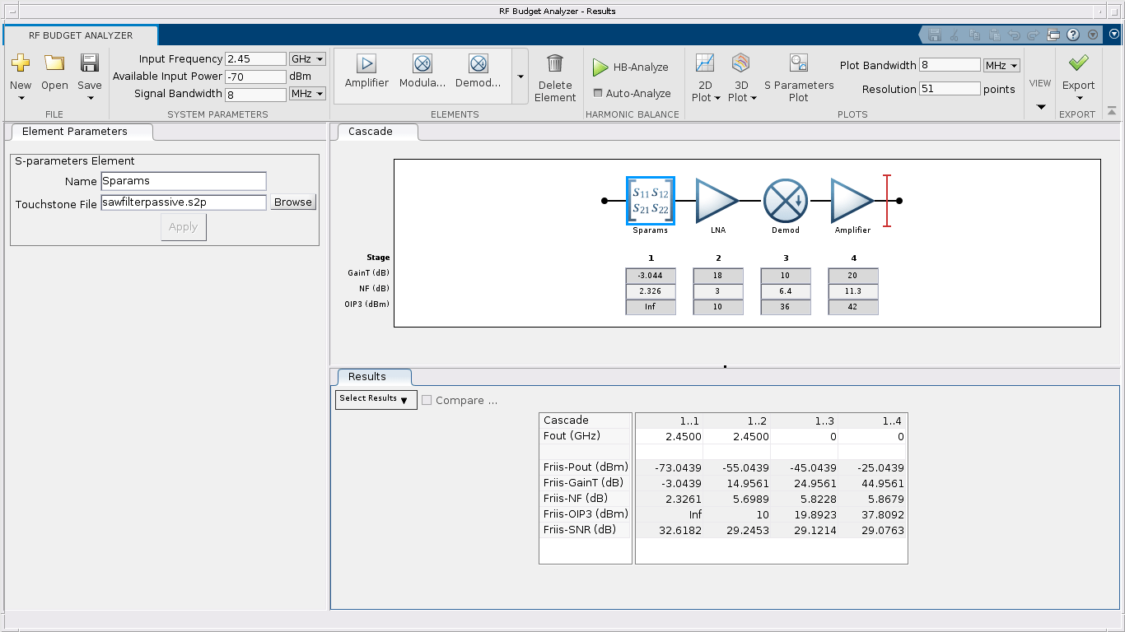Click the Browse button for Touchstone File
Image resolution: width=1125 pixels, height=632 pixels.
293,202
